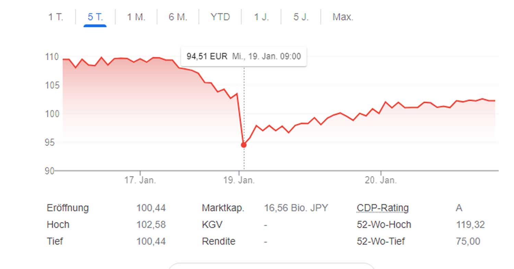Show the Max. time range
Image resolution: width=514 pixels, height=269 pixels.
(343, 17)
